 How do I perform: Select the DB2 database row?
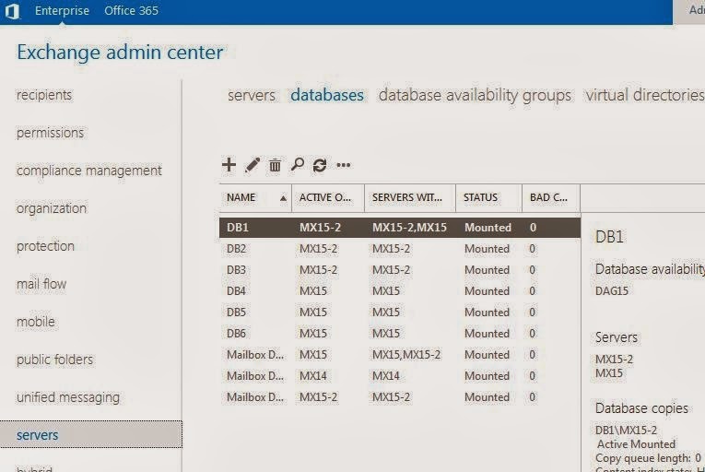pos(236,249)
